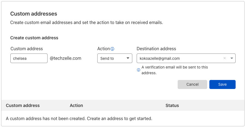Click the Action field label text
This screenshot has width=246, height=128.
[104, 49]
